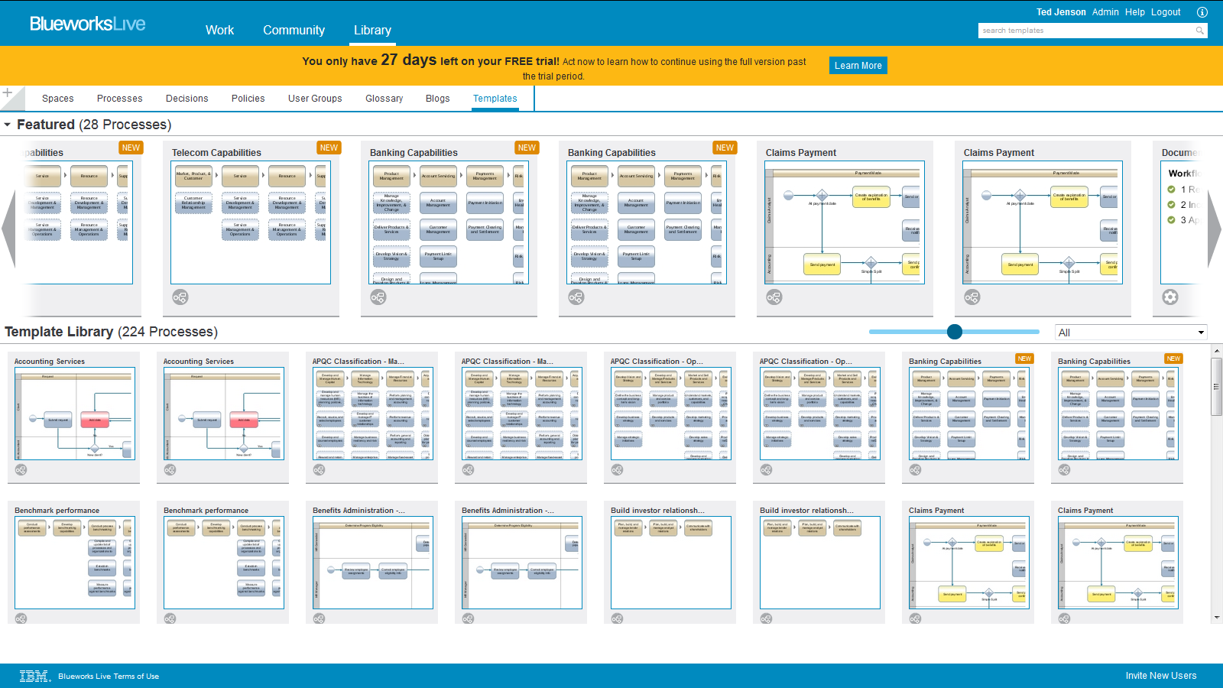Open the second library Claims Payment diagram thumbnail
Screen dimensions: 1223x688
pyautogui.click(x=1118, y=563)
